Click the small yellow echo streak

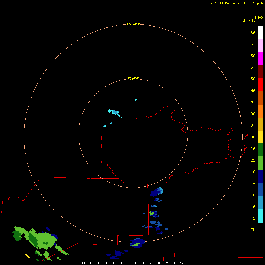[28, 256]
